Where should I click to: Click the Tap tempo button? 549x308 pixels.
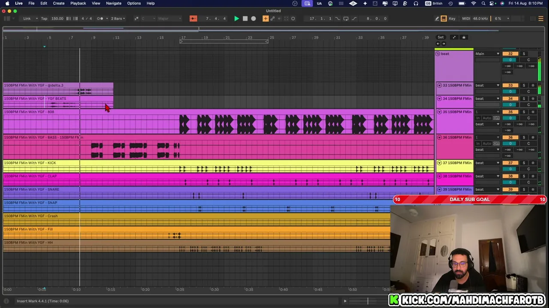point(44,18)
